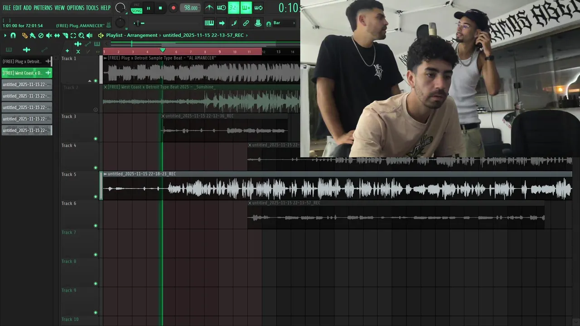This screenshot has height=326, width=580.
Task: Open clip menu of AL AMANECER clip
Action: (105, 58)
